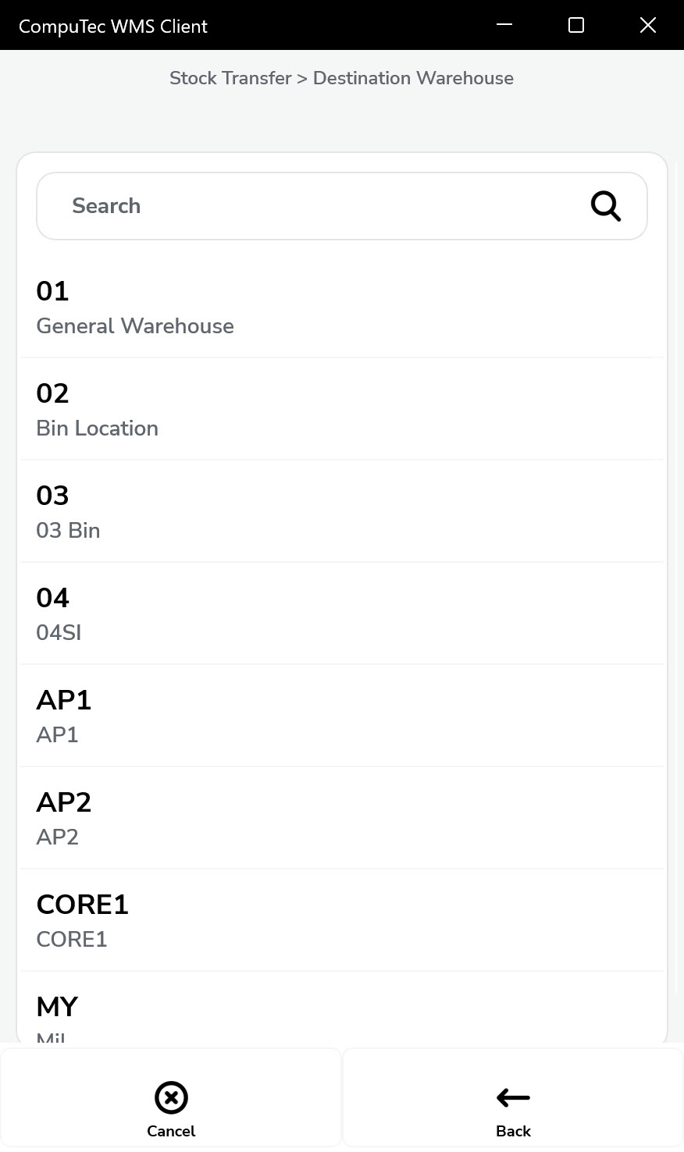
Task: Maximize the CompuTec WMS Client window
Action: pyautogui.click(x=576, y=25)
